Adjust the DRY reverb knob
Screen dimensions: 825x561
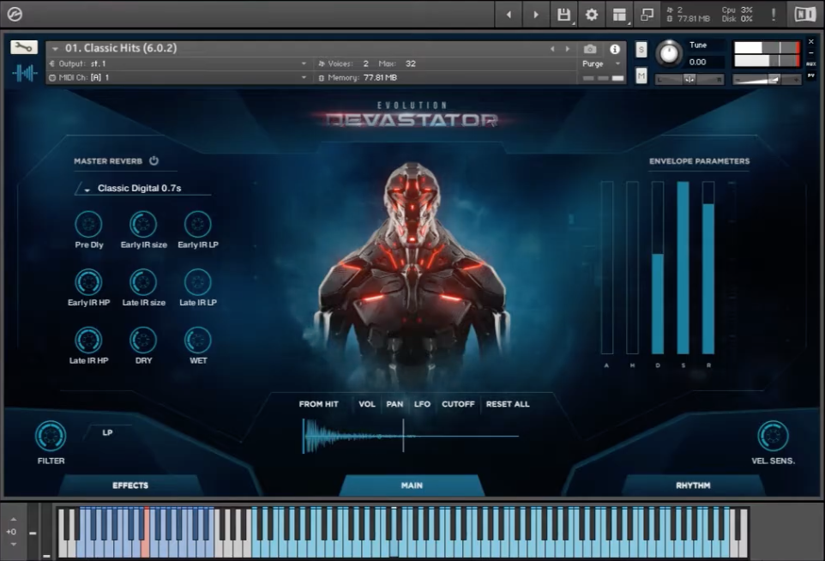coord(143,340)
